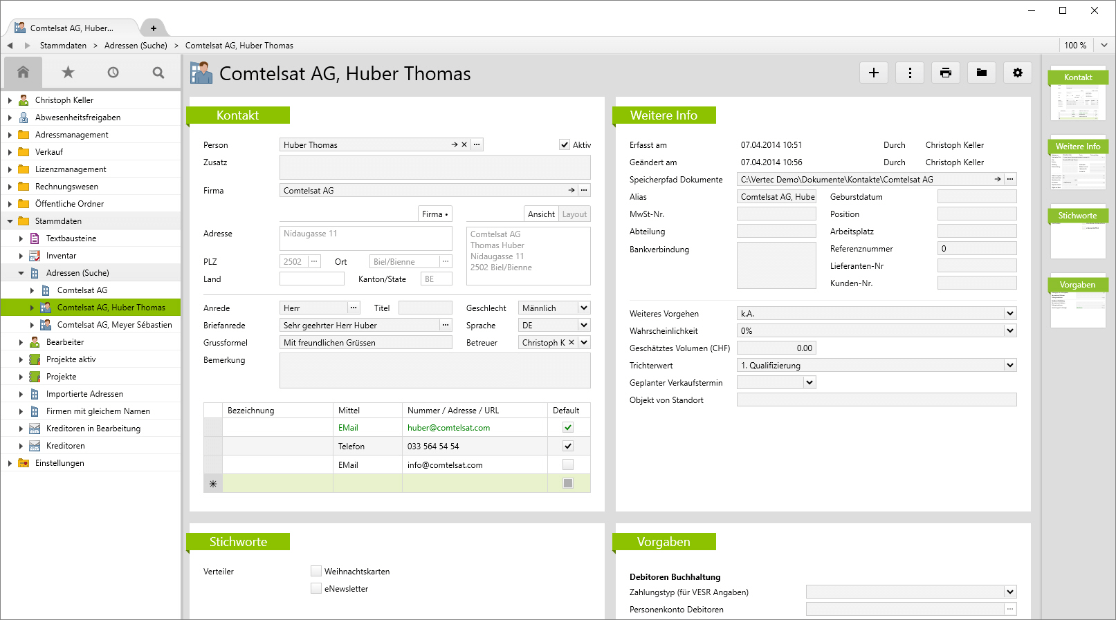Jump to Vorgaben section thumbnail
The height and width of the screenshot is (620, 1116).
tap(1078, 301)
